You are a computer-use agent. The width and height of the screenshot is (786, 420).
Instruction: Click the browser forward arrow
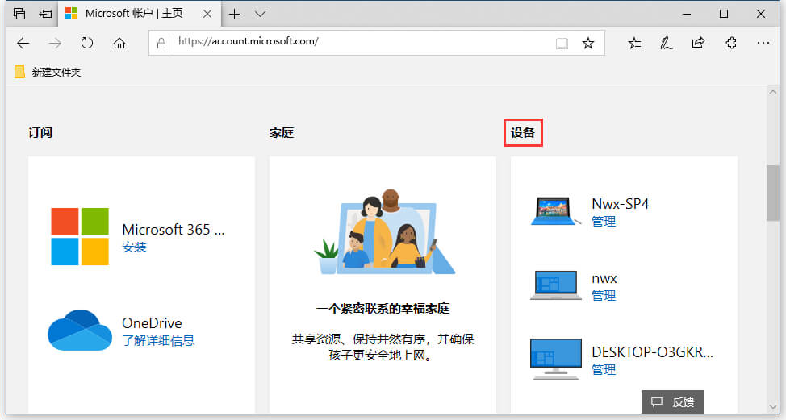click(x=55, y=43)
